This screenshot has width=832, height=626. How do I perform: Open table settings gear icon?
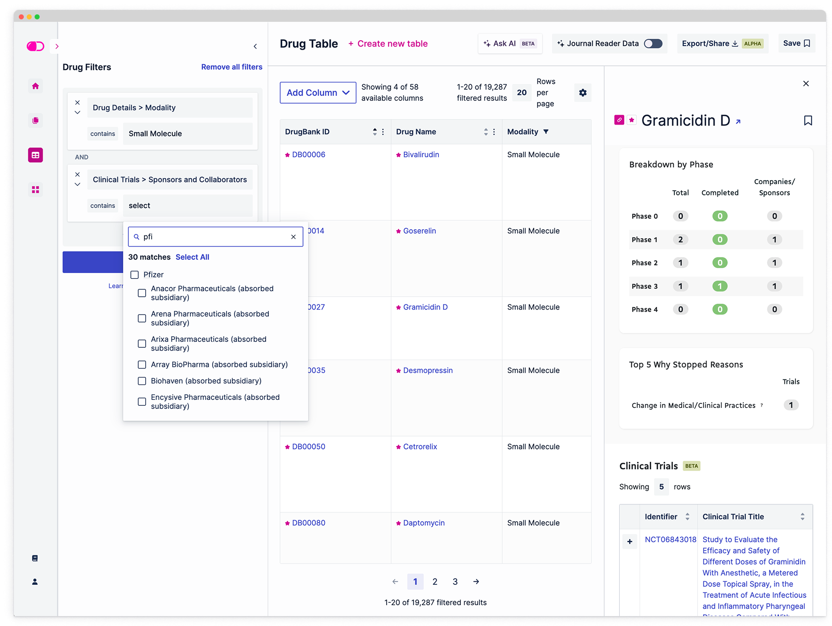tap(583, 93)
